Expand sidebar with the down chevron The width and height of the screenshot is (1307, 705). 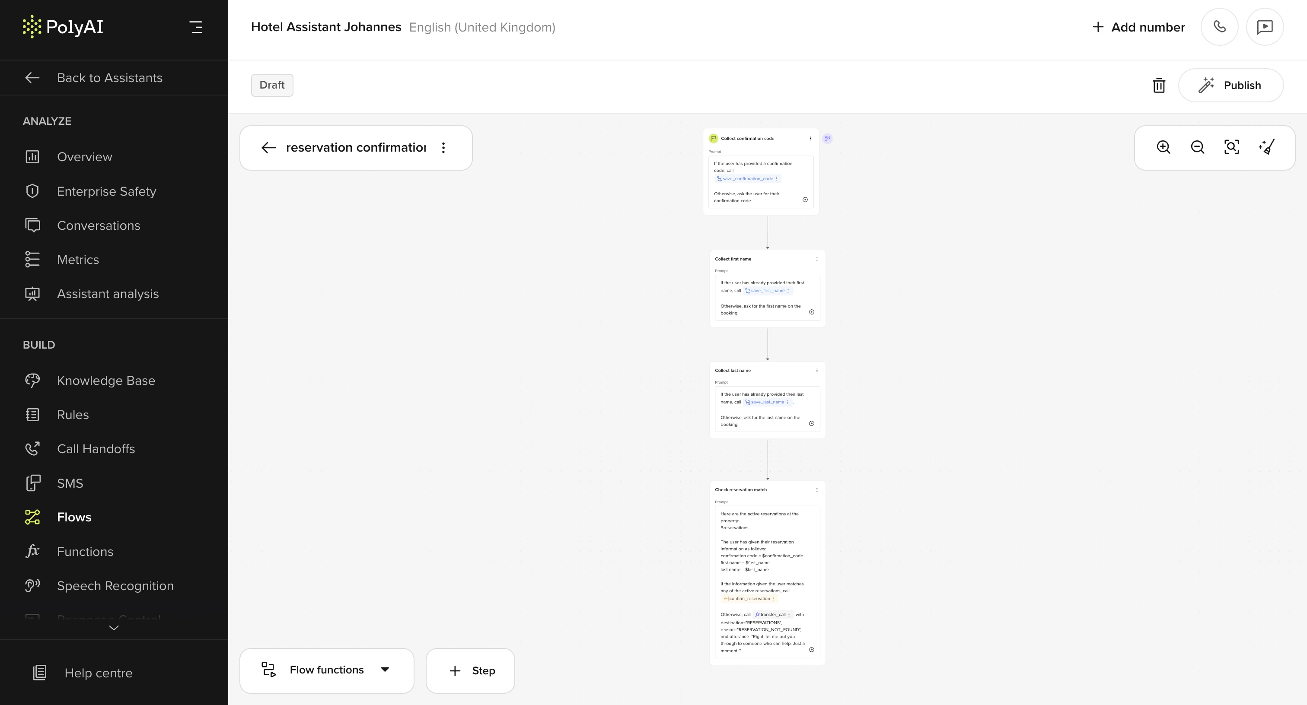[114, 628]
